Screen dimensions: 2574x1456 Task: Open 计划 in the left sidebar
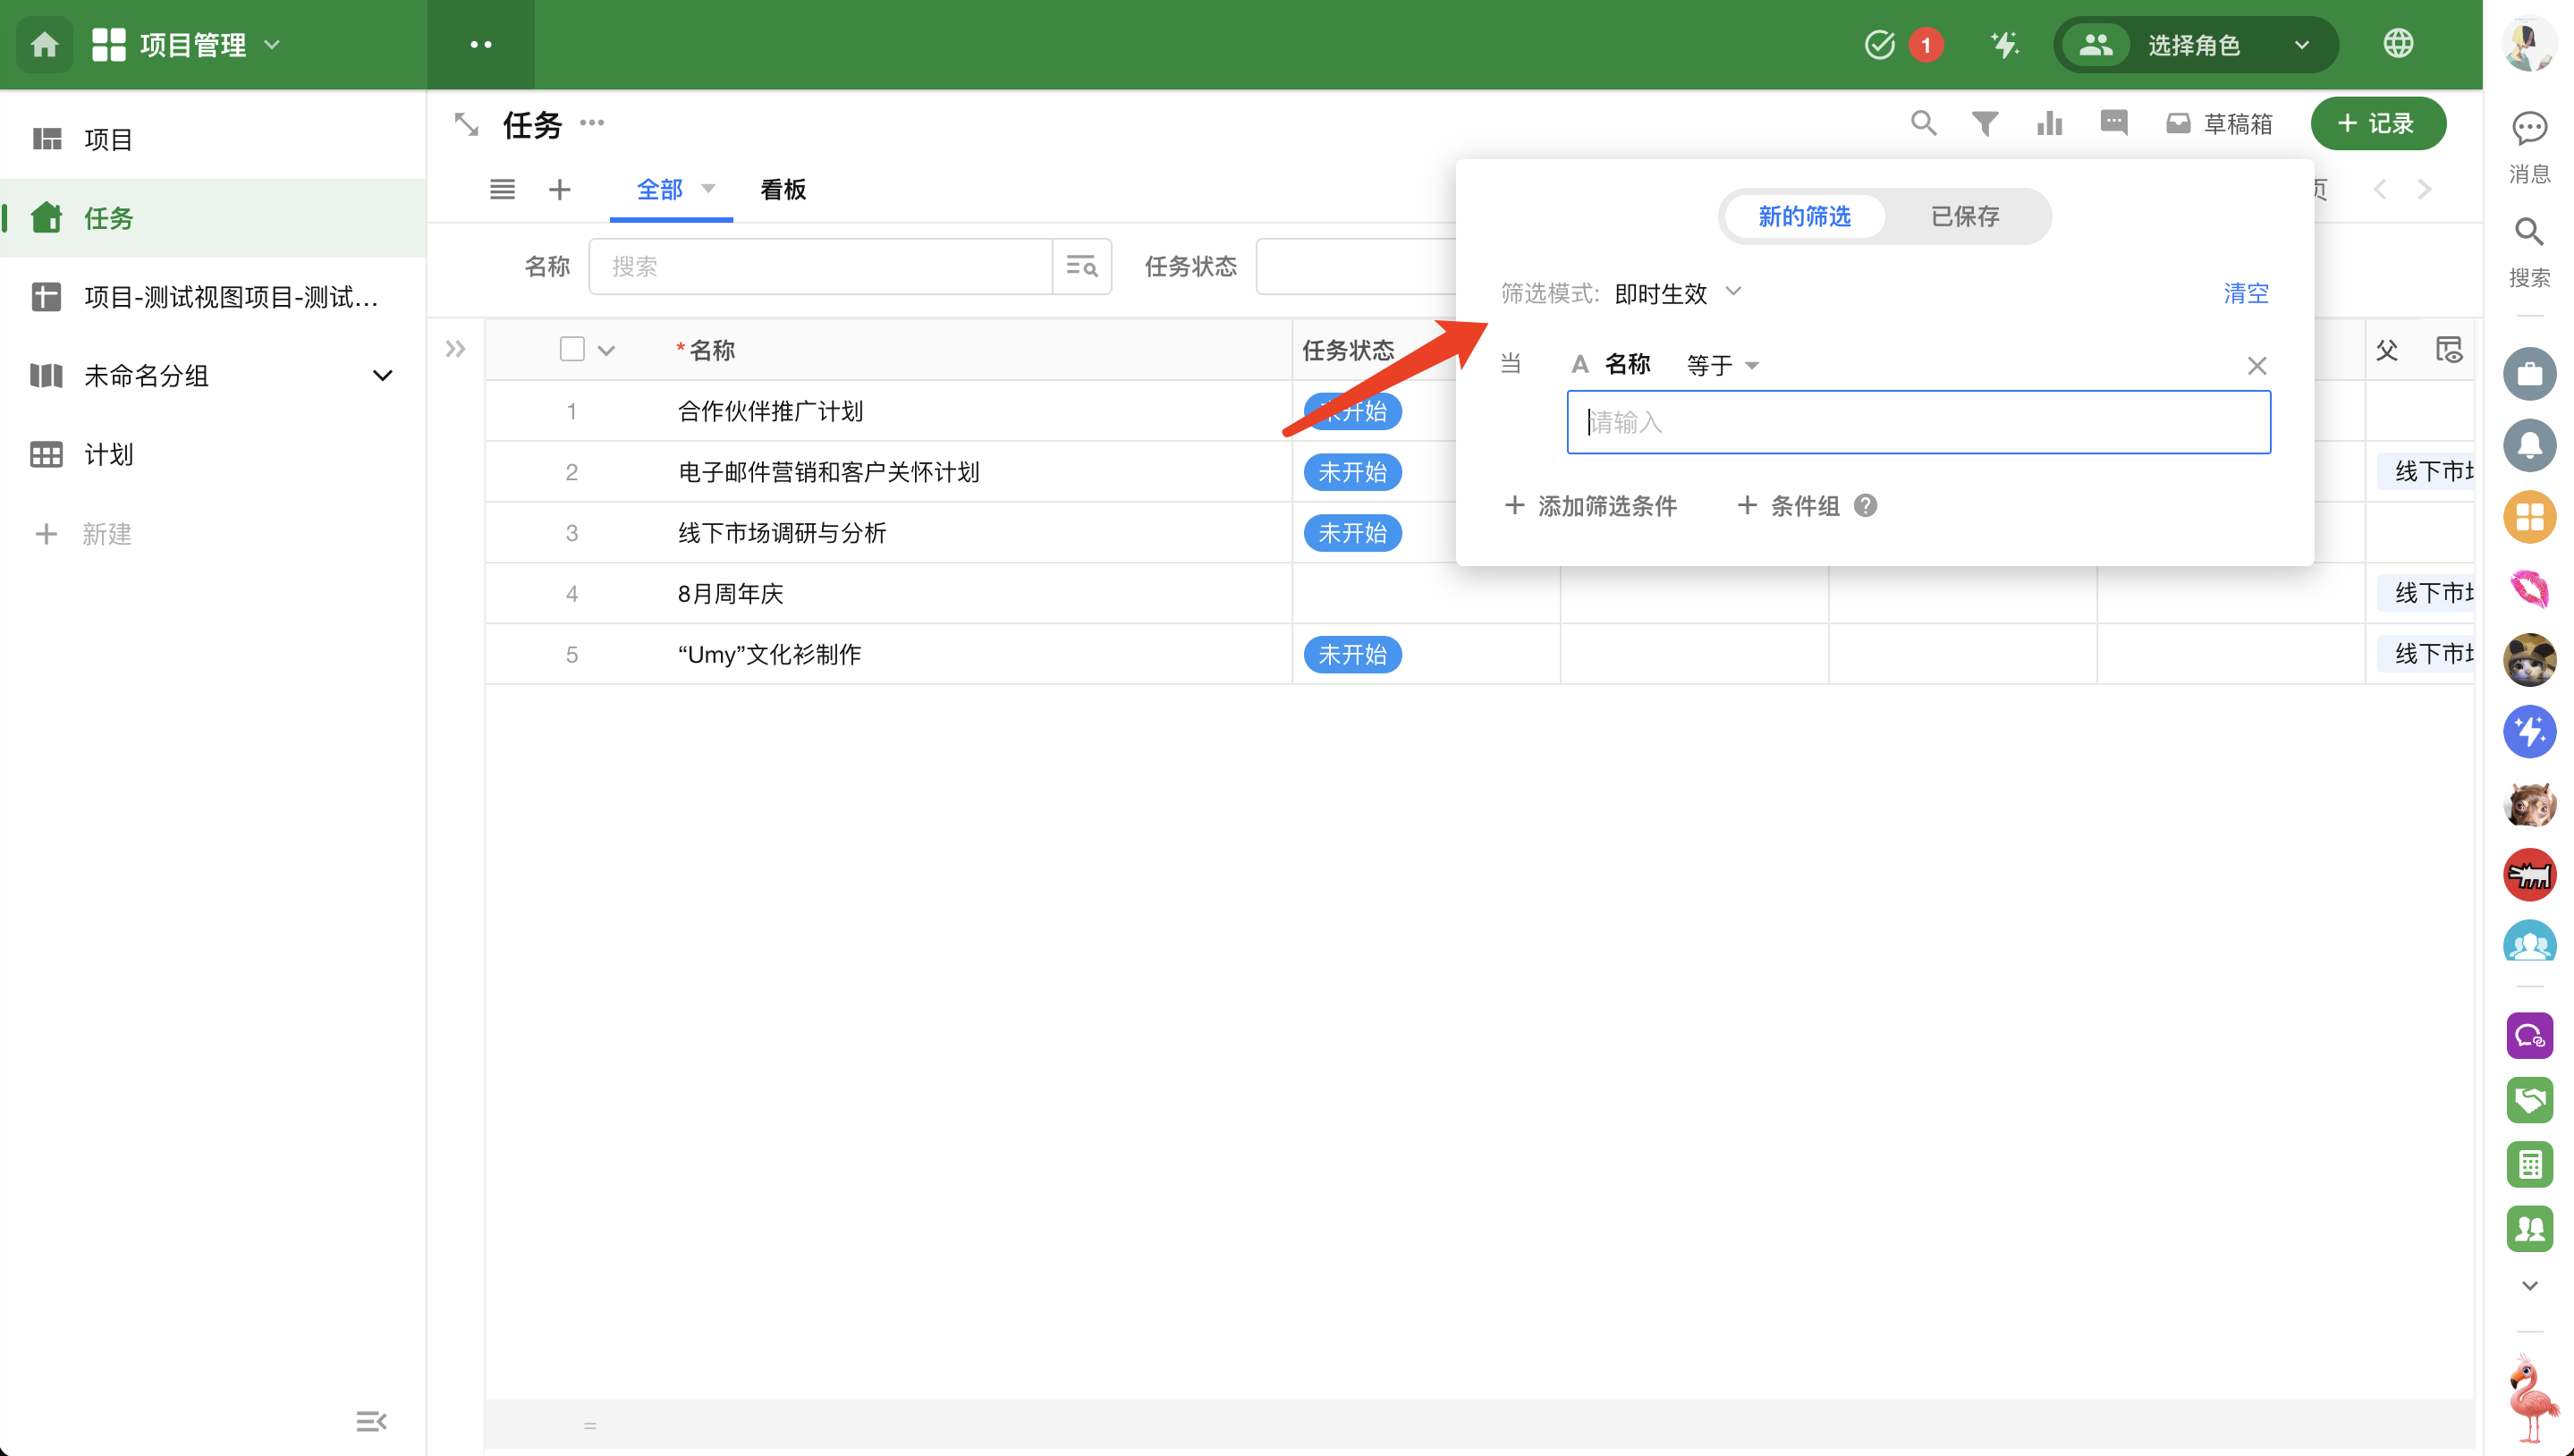click(108, 455)
